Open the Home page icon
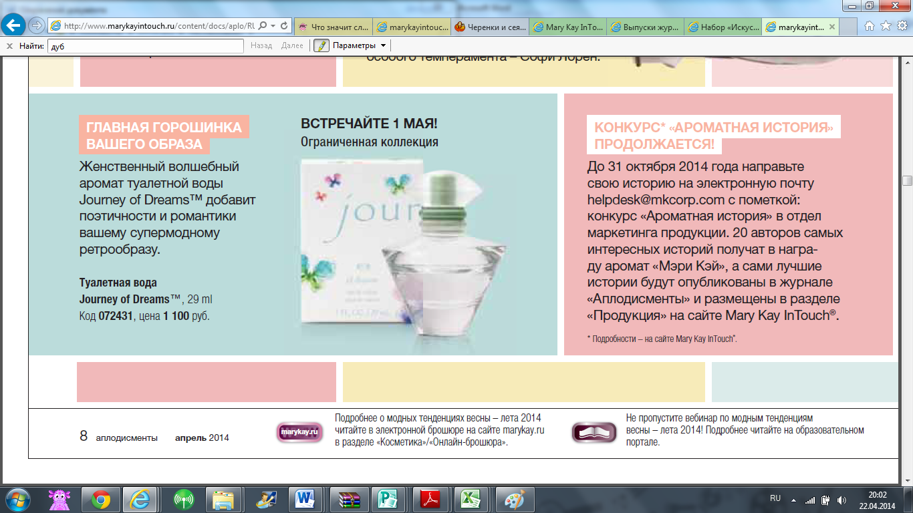Image resolution: width=913 pixels, height=513 pixels. (870, 26)
